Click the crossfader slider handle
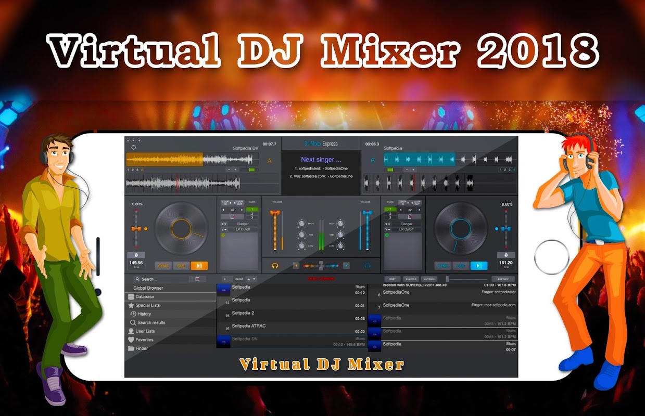Viewport: 645px width, 416px height. (x=321, y=265)
